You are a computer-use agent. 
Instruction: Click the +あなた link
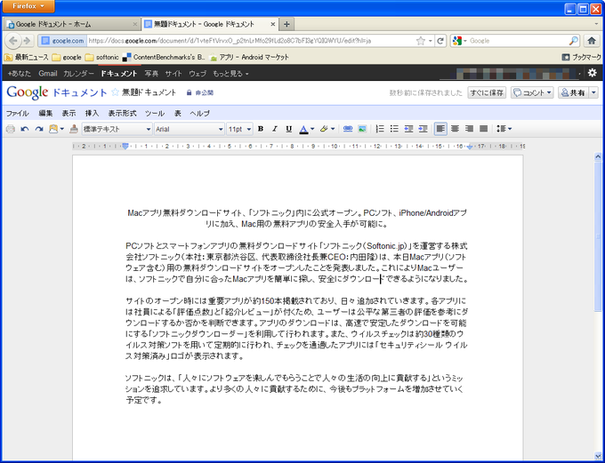[x=20, y=73]
